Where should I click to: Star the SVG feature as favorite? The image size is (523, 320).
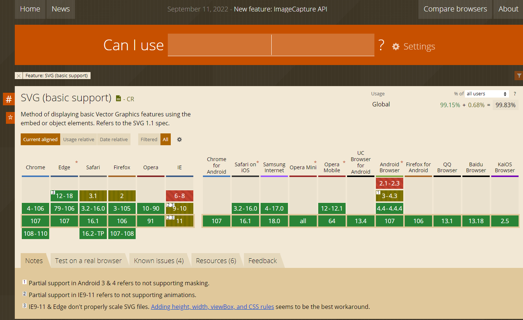[10, 118]
